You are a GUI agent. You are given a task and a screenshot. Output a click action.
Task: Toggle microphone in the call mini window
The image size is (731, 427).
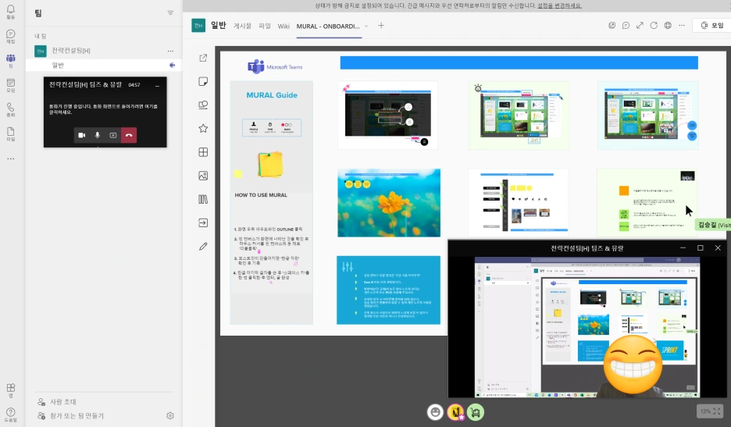pos(98,135)
